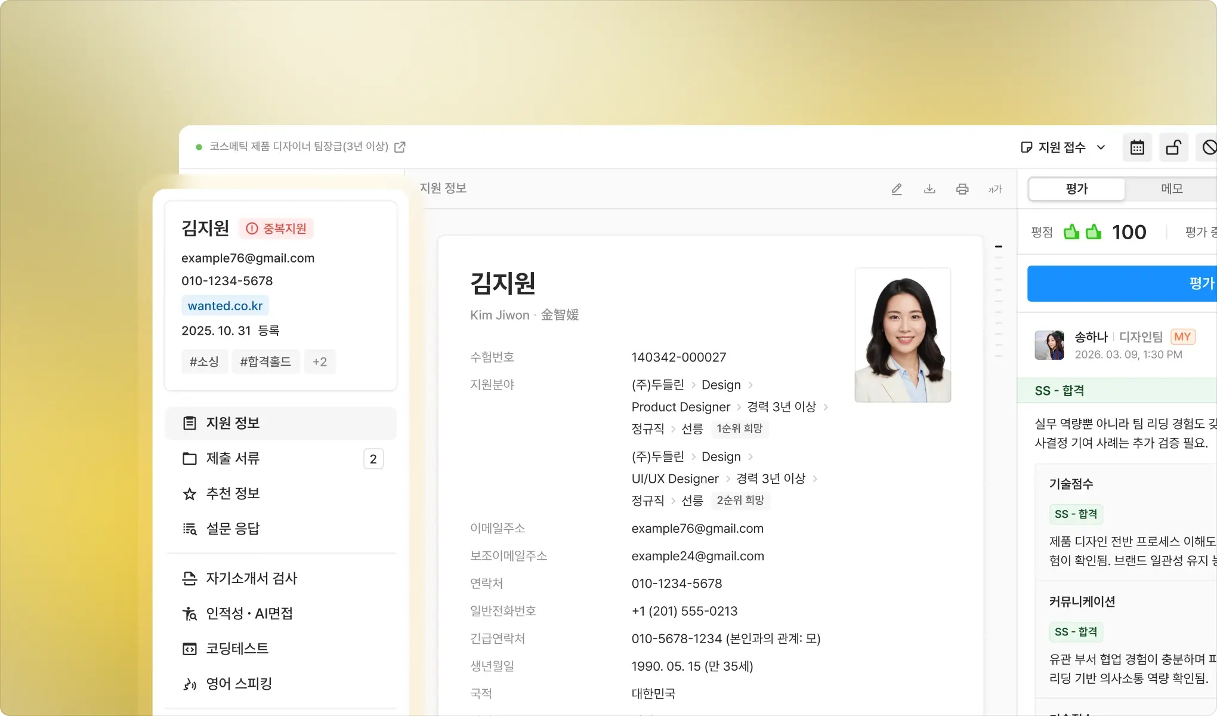Expand chevron after 경력 3년 이상 Product Designer
This screenshot has width=1217, height=716.
tap(826, 407)
